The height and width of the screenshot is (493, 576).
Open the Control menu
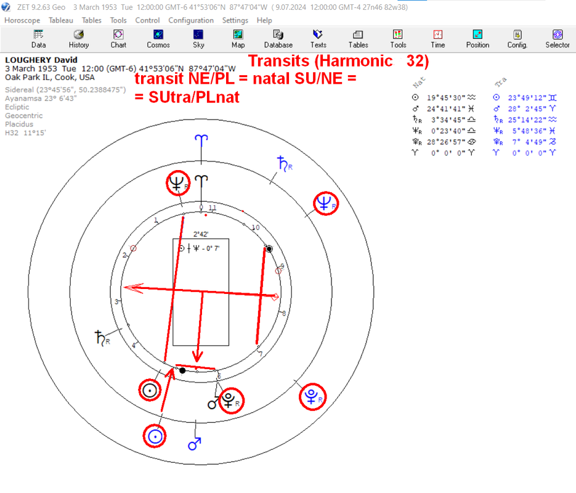pos(147,20)
